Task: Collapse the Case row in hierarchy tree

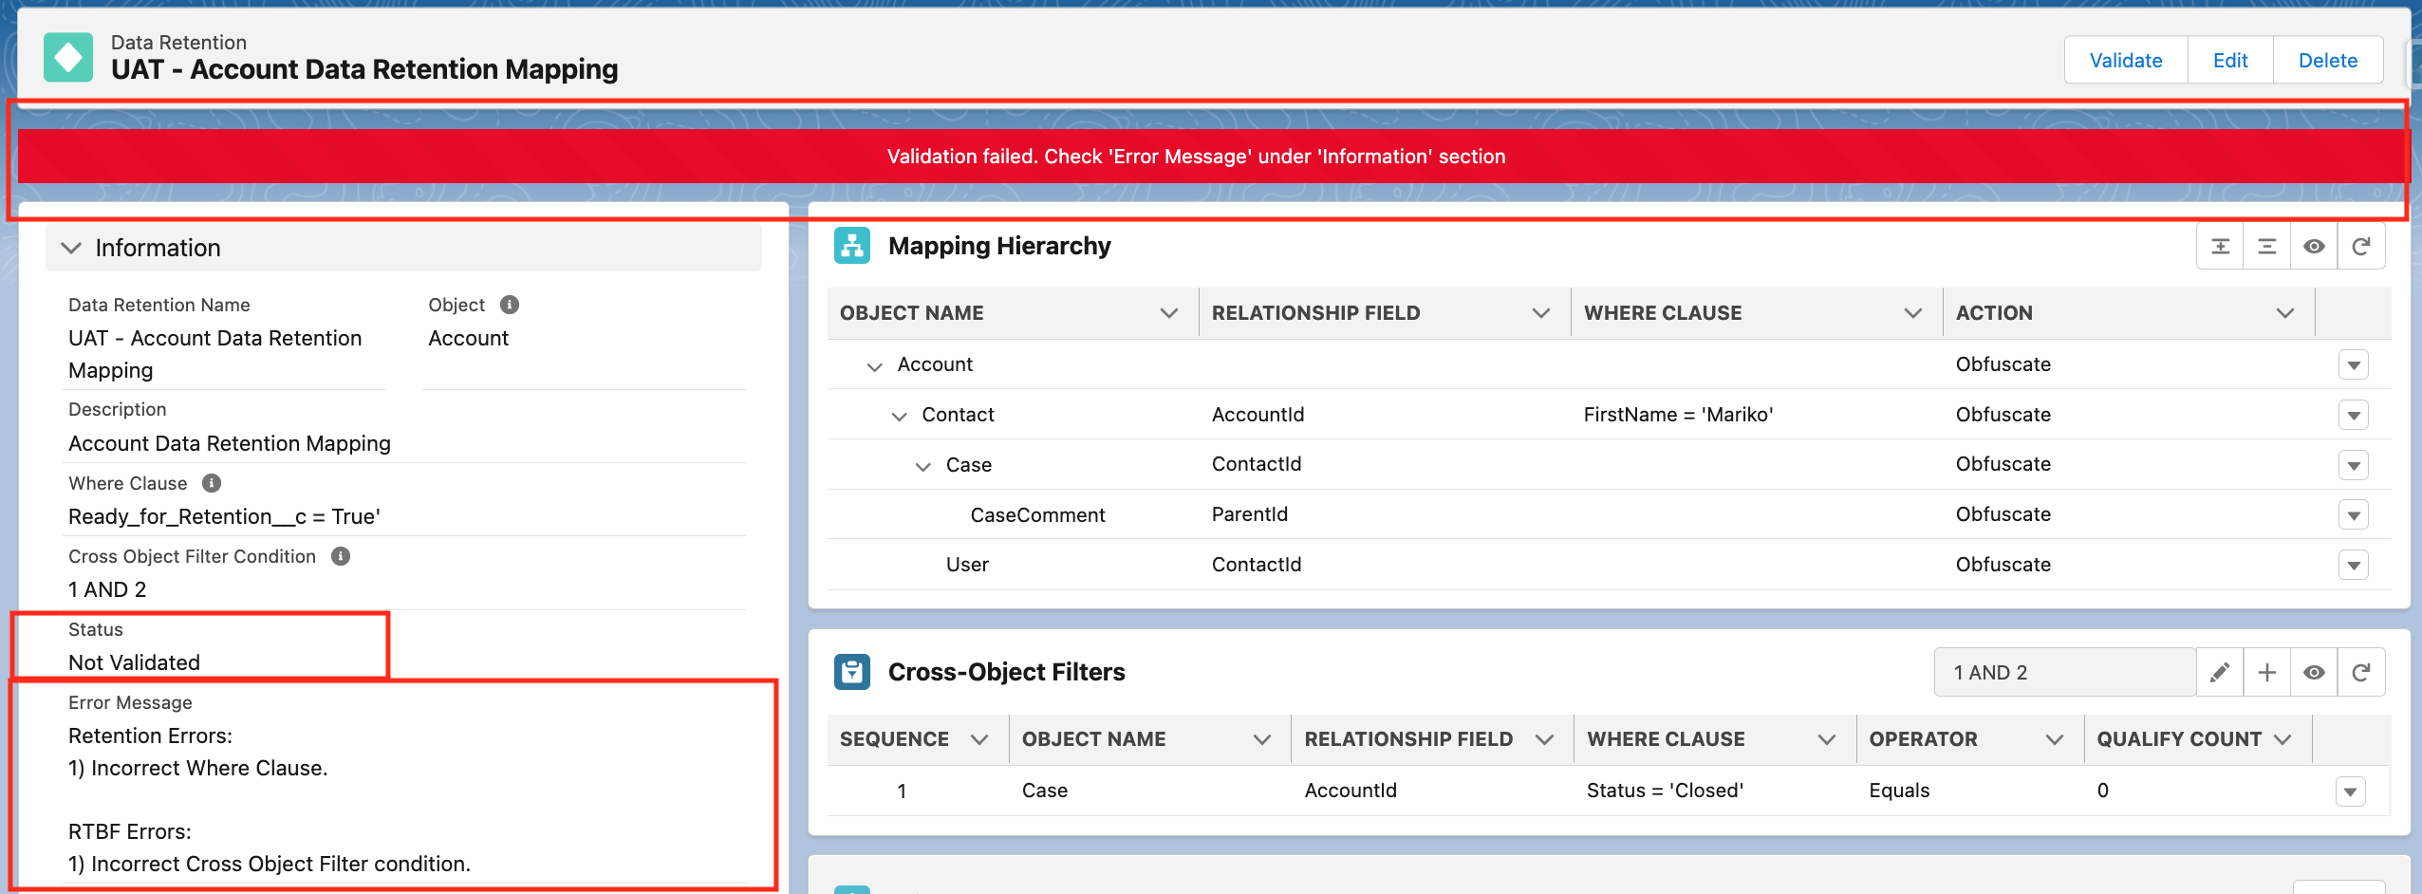Action: coord(922,466)
